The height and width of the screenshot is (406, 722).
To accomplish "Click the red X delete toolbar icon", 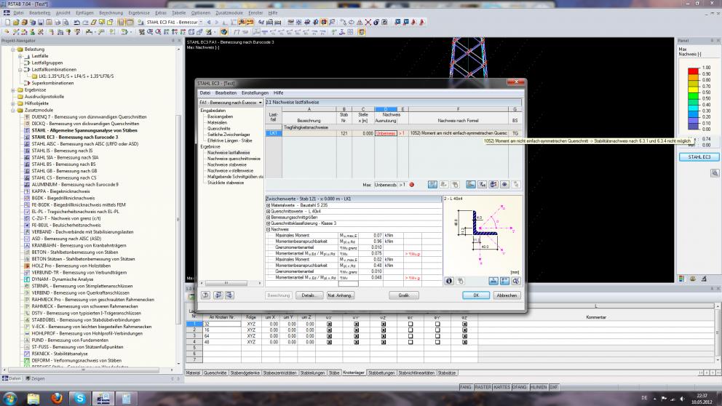I will (368, 22).
